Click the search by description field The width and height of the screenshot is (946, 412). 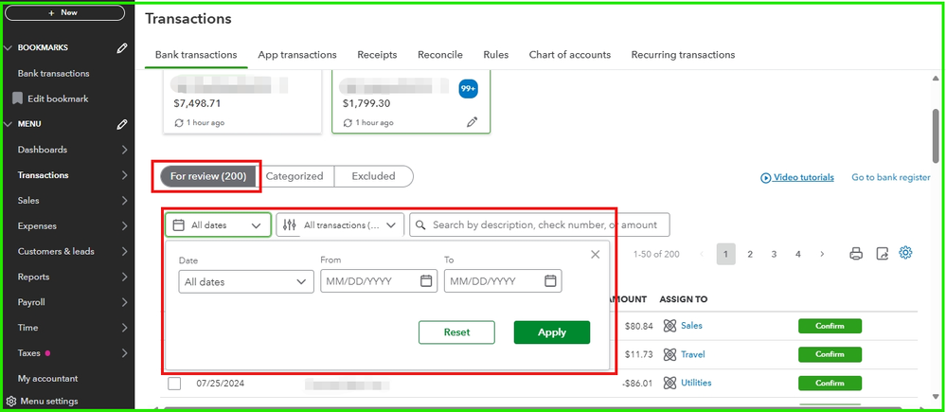(540, 225)
